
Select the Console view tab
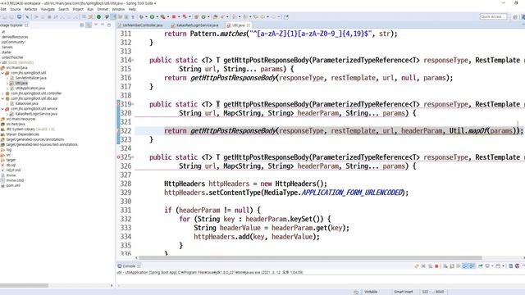tap(129, 266)
